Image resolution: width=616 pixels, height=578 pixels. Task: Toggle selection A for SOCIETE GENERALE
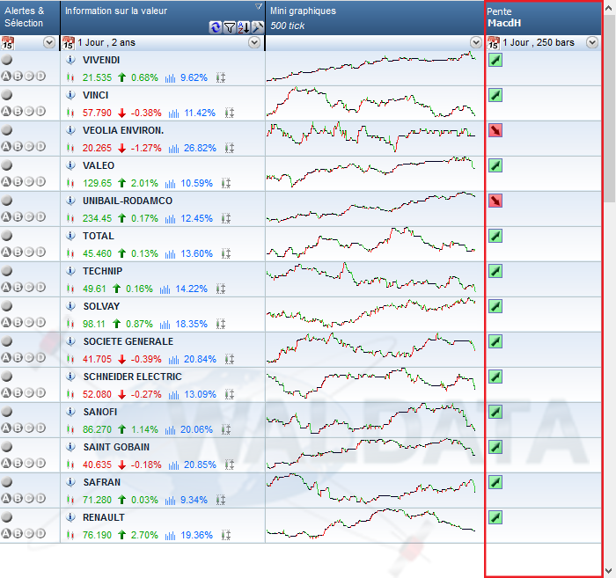(x=6, y=358)
